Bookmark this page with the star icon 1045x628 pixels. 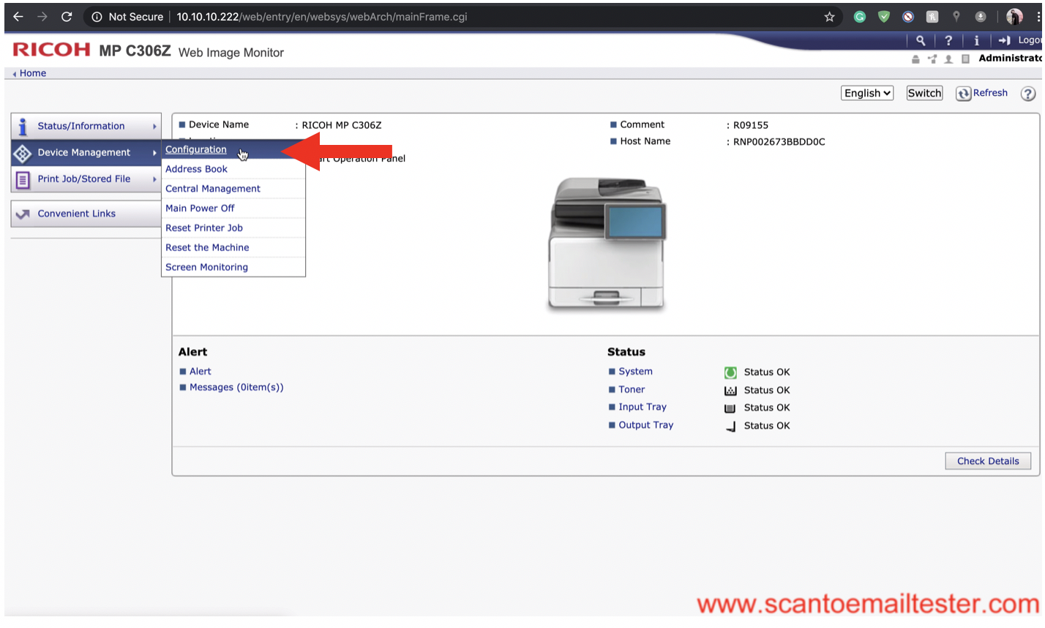click(x=829, y=17)
